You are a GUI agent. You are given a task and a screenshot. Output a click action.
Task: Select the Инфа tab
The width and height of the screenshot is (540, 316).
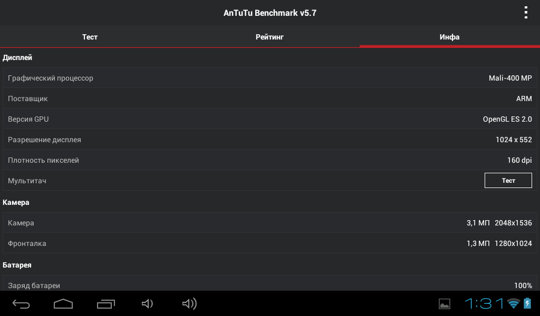coord(450,37)
